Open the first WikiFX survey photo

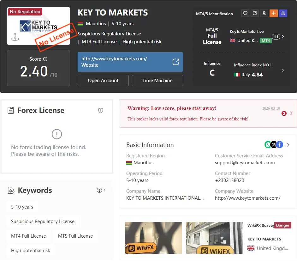(153, 238)
